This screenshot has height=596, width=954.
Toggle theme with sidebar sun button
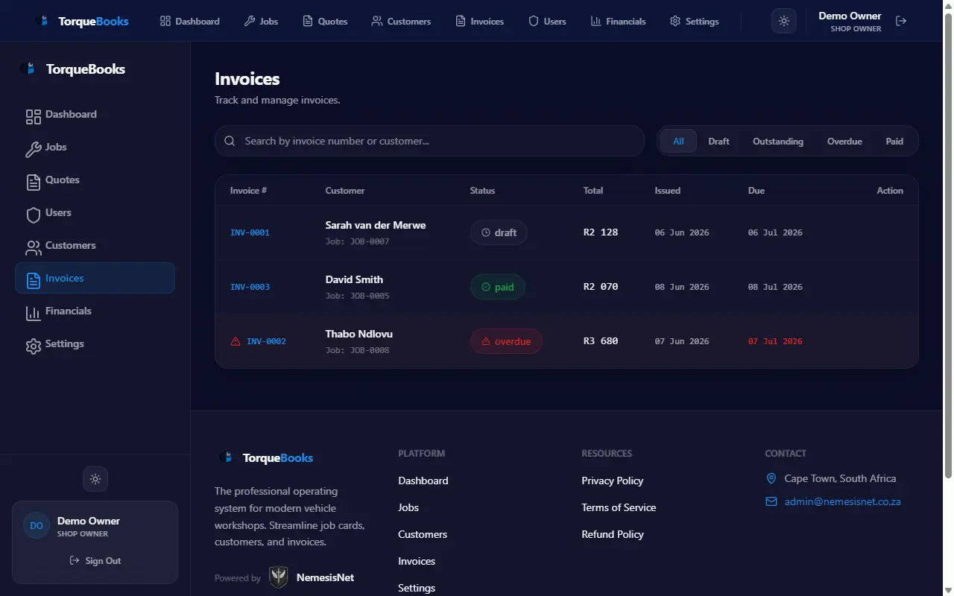point(95,479)
